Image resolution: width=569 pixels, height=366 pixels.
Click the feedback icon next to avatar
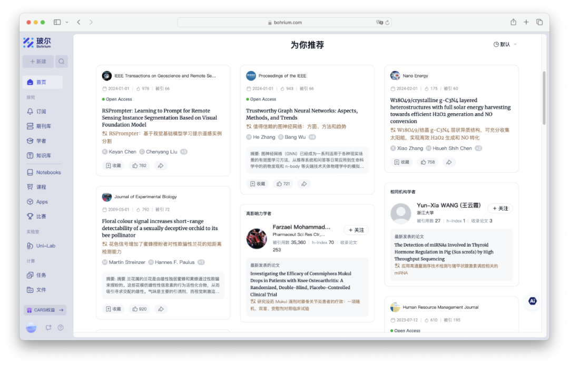48,328
